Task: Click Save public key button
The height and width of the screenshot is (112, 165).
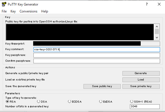Action: 102,86
